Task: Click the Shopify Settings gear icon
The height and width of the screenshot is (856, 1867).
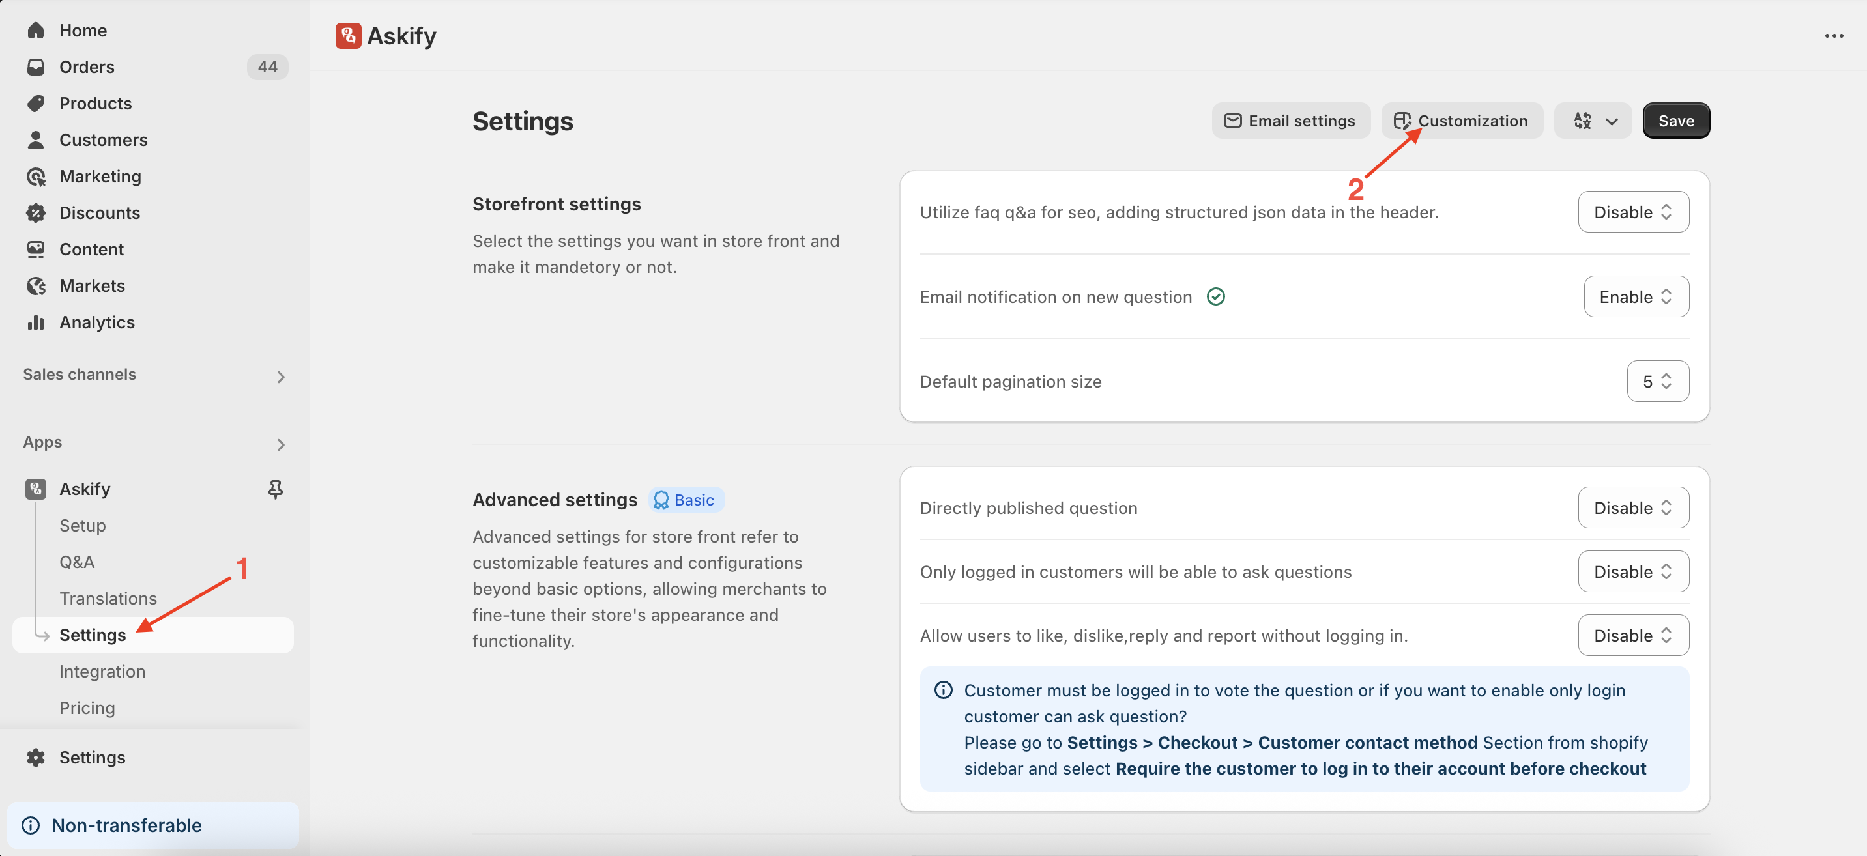Action: click(35, 757)
